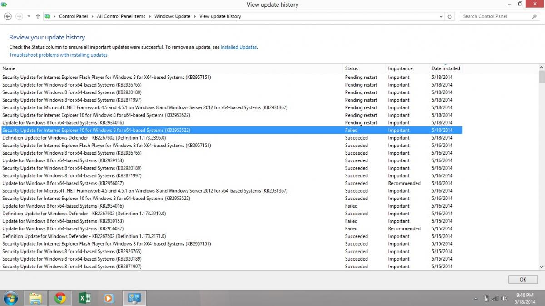Open the Installed Updates link
This screenshot has width=545, height=306.
238,47
